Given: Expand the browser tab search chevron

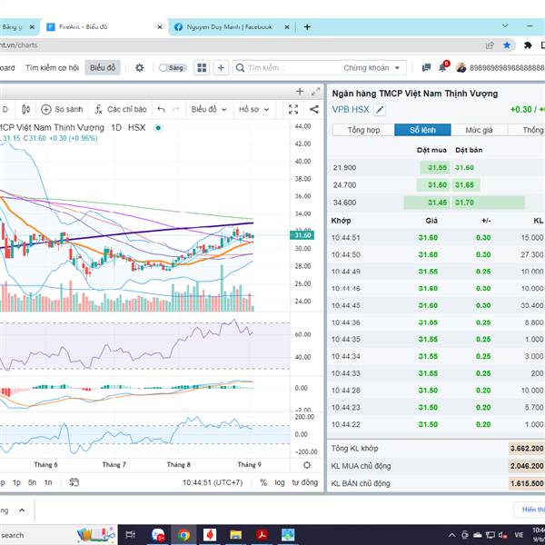Looking at the screenshot, I should click(505, 26).
